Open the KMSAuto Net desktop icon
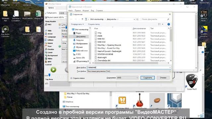Viewport: 212px width, 119px height. [x=5, y=16]
